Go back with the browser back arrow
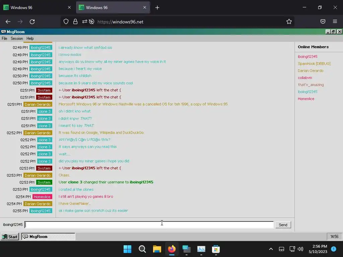 point(8,22)
